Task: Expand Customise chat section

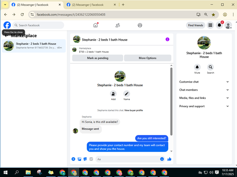Action: click(204, 82)
